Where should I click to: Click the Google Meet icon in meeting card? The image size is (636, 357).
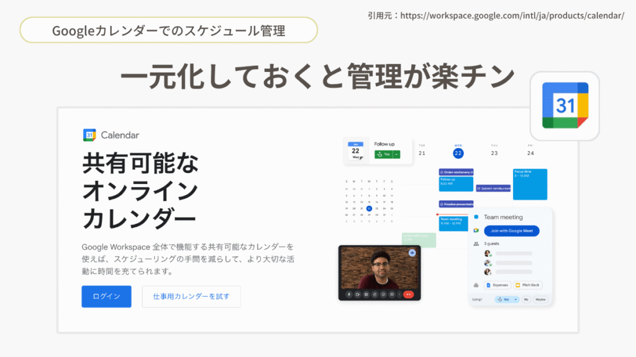pos(476,231)
